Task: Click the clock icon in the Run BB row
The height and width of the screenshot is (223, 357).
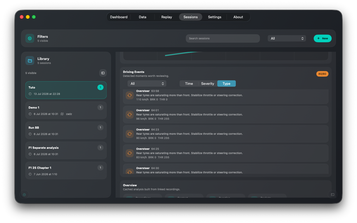Action: point(30,134)
